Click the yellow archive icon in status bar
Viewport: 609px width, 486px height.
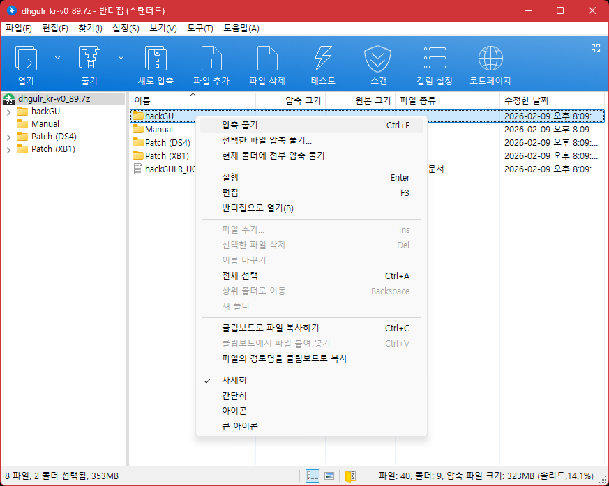350,476
